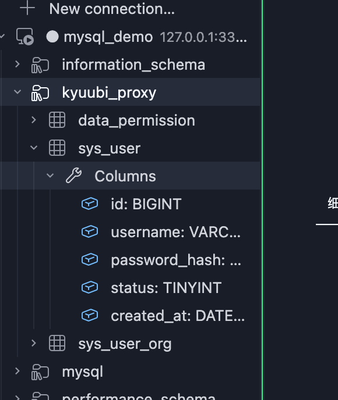Collapse the mysql_demo connection chevron

(x=2, y=36)
